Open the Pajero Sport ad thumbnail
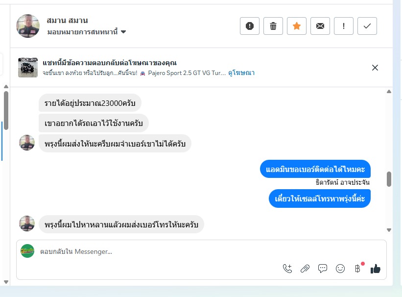402x297 pixels. click(28, 68)
